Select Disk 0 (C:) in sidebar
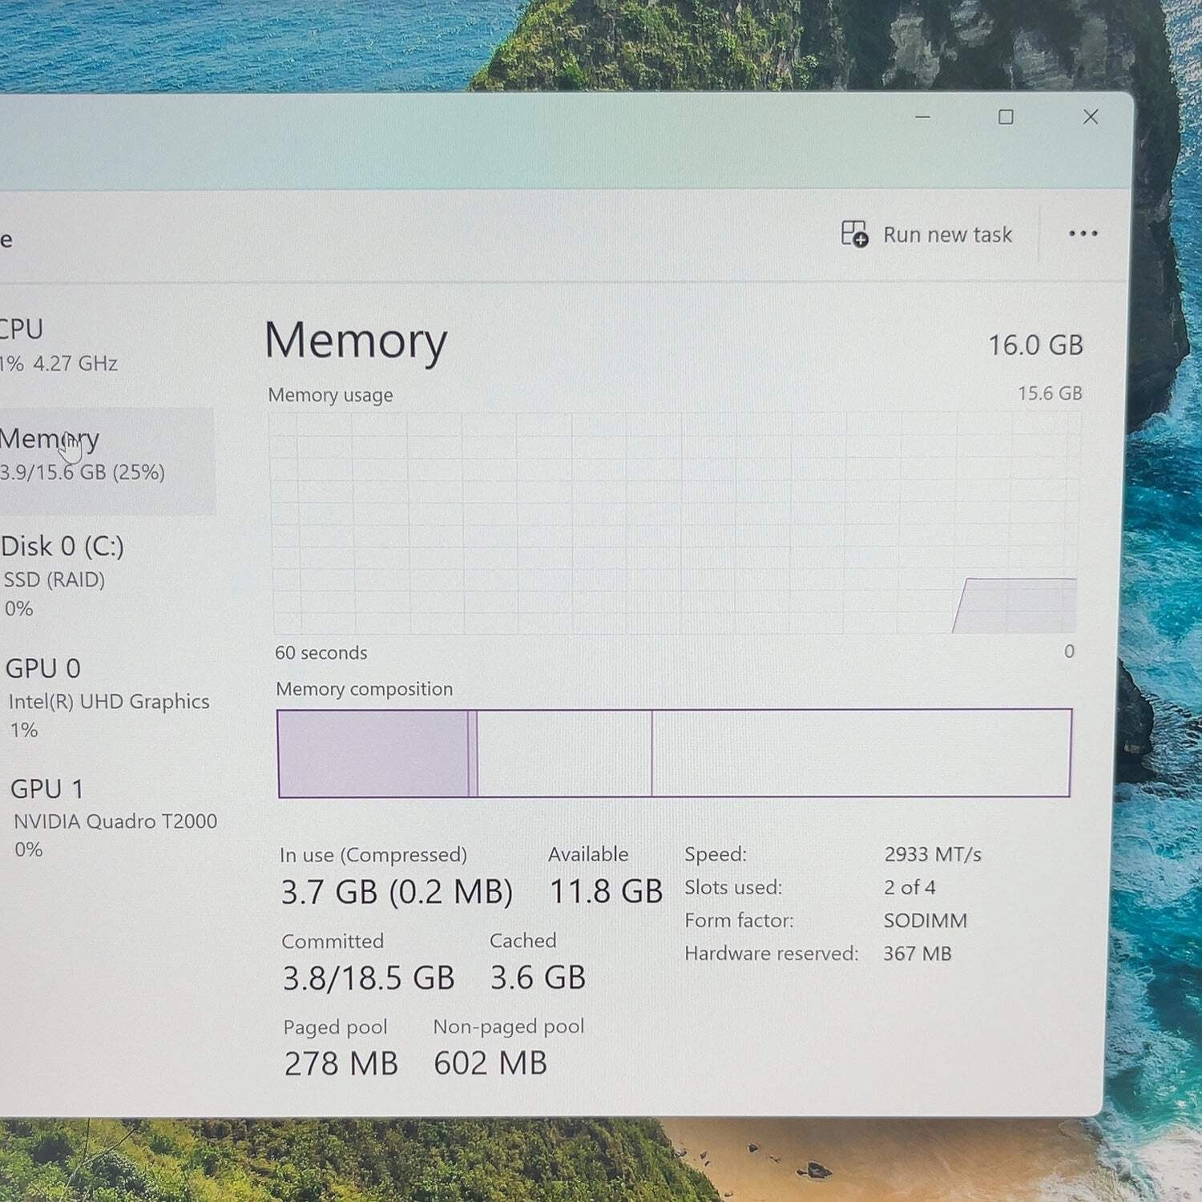The image size is (1202, 1202). 107,575
